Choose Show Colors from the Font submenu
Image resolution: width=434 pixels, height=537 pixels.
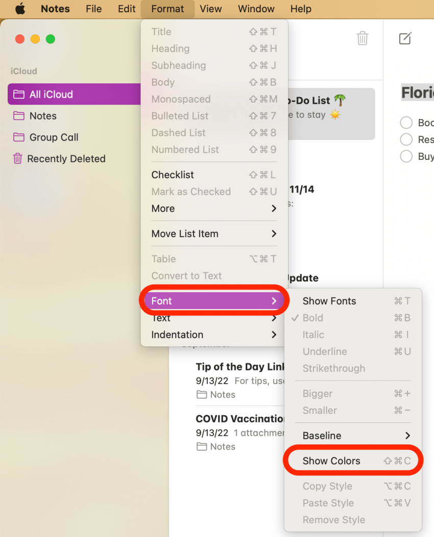[330, 460]
